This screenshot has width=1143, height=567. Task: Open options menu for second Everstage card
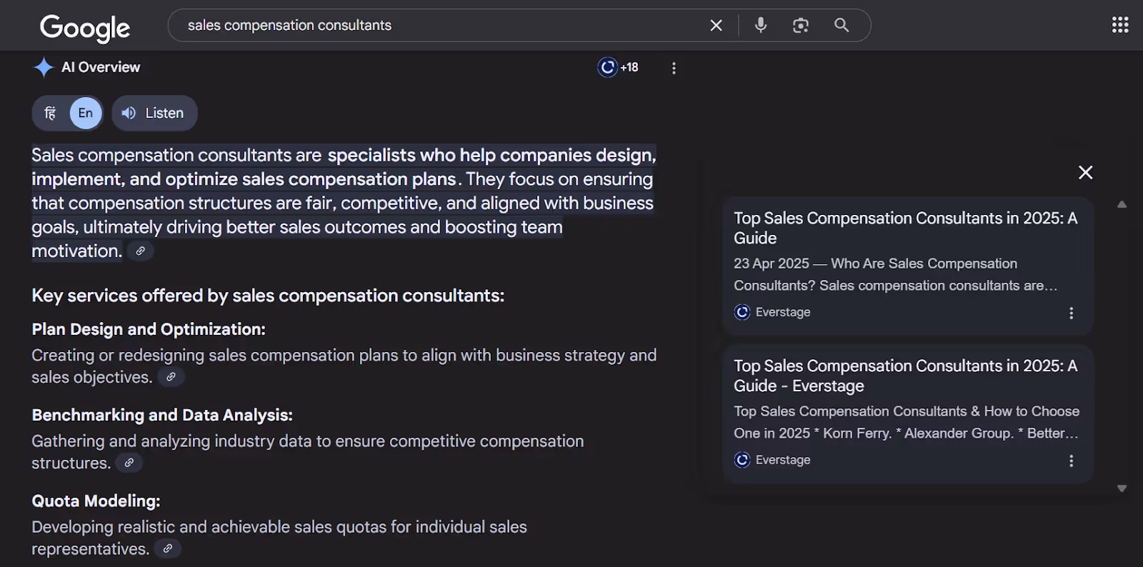click(1071, 461)
